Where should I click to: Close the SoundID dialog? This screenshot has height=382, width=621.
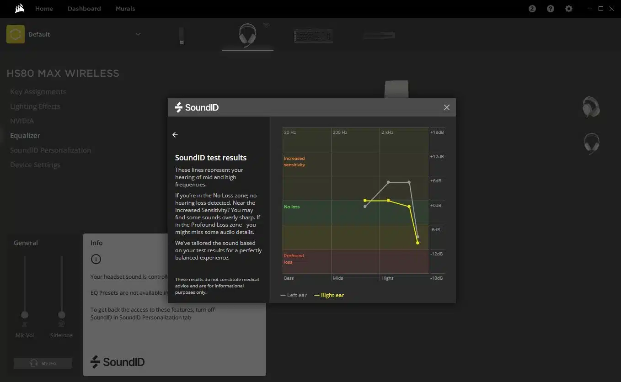pyautogui.click(x=447, y=107)
